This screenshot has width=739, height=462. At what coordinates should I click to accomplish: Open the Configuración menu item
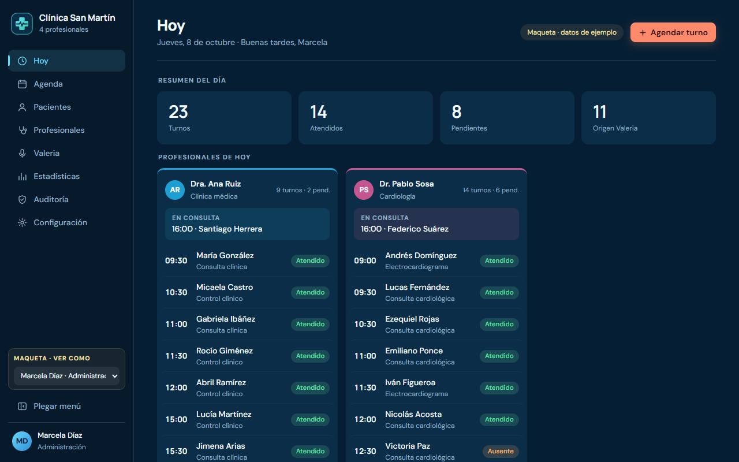[66, 222]
